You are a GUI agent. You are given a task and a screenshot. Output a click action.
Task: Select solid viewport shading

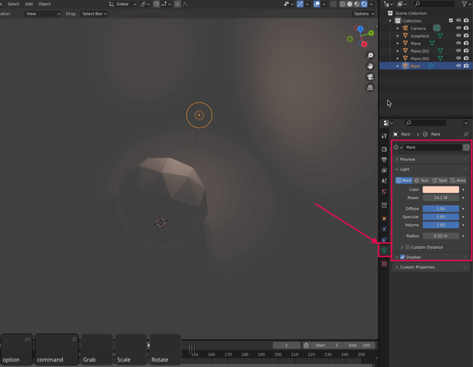tap(350, 4)
